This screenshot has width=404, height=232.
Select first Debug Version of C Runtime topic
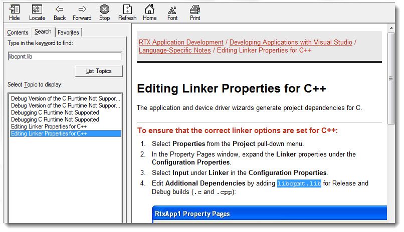pos(65,98)
